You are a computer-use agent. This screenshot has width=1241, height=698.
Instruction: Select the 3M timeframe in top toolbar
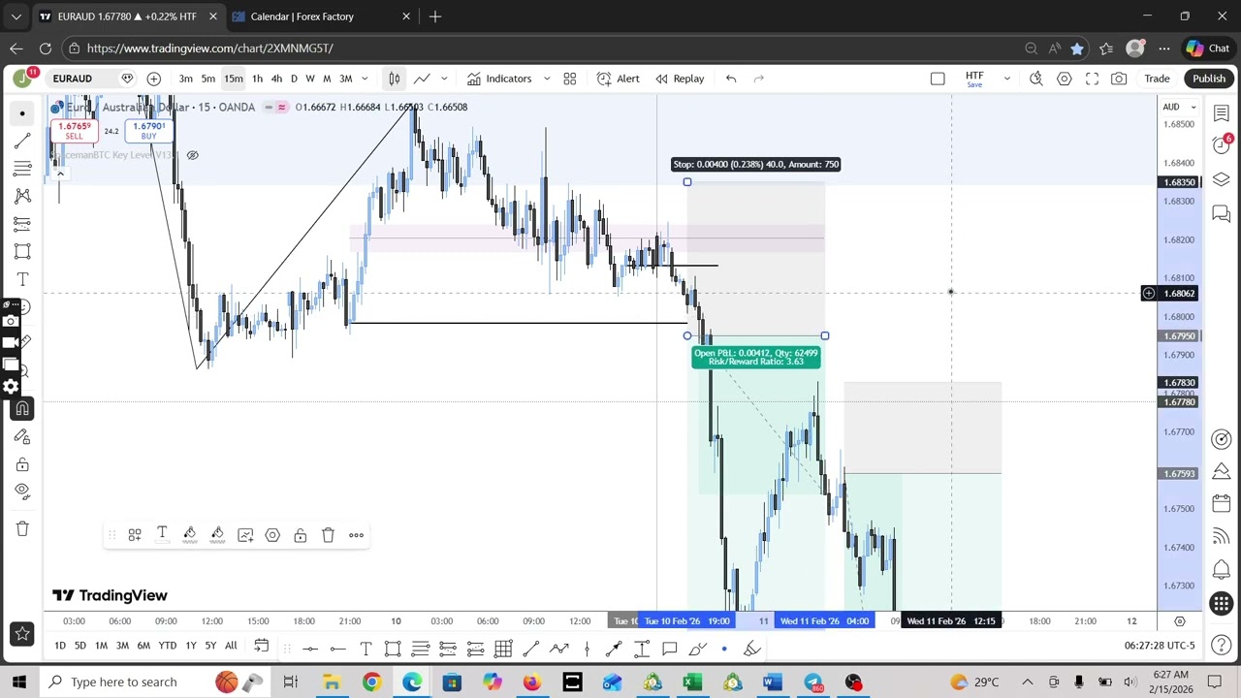point(345,79)
